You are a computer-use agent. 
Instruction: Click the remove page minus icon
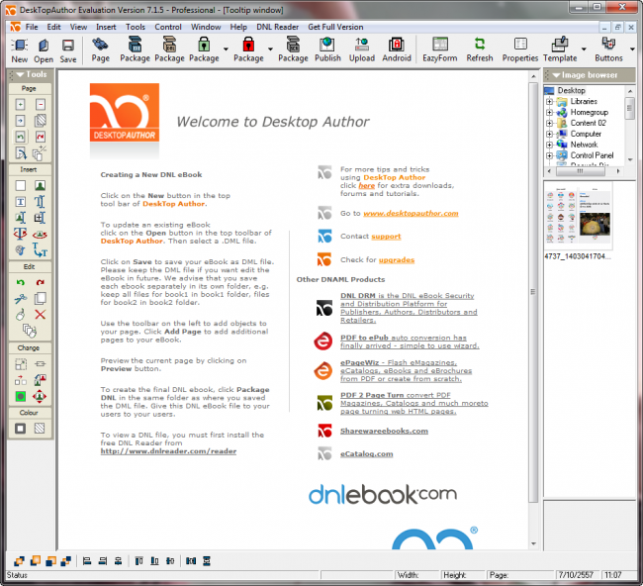pos(40,104)
